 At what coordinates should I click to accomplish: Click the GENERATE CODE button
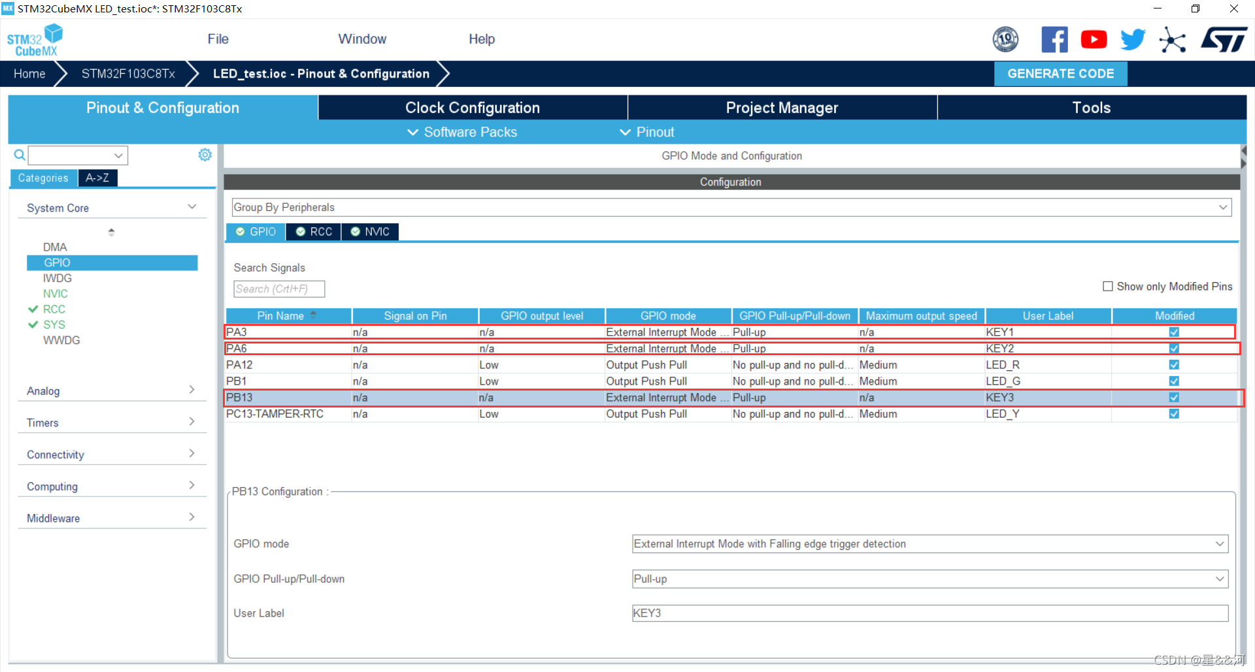point(1060,74)
